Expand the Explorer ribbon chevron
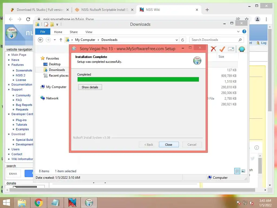This screenshot has width=277, height=208. [238, 31]
